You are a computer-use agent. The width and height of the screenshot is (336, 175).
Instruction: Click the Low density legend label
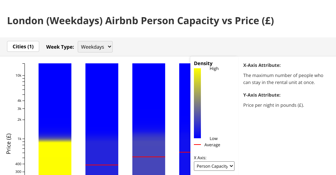[x=213, y=139]
